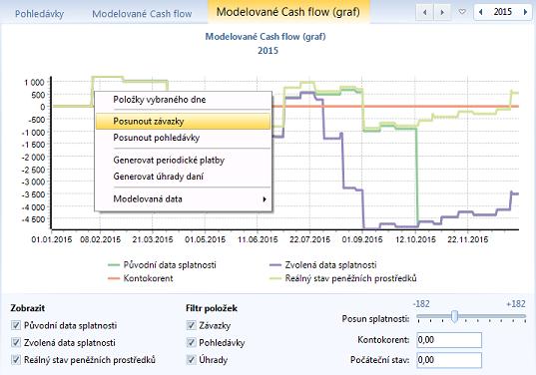Click the 22.07.2015 axis date label
Viewport: 536px width, 375px height.
pos(309,239)
